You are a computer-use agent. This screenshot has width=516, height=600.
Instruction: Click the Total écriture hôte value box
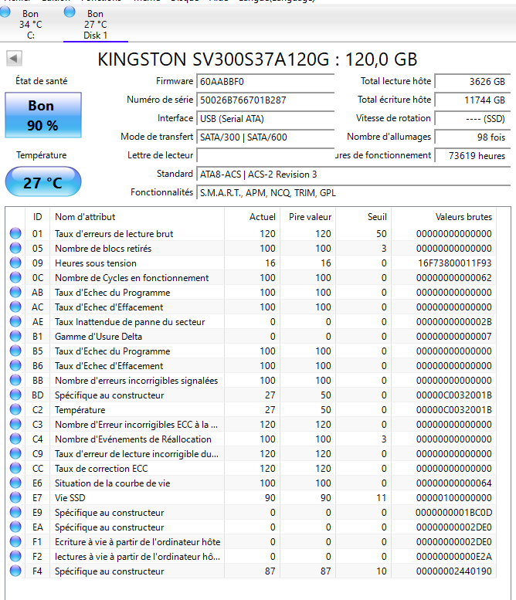[471, 100]
